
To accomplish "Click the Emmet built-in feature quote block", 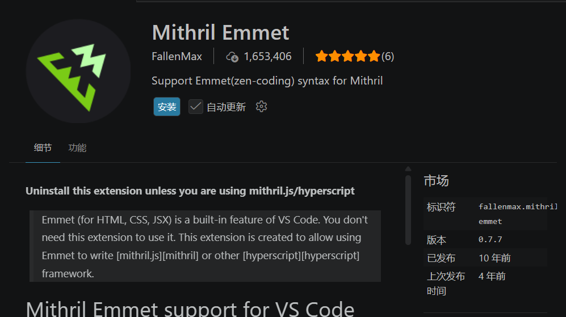I will pyautogui.click(x=205, y=246).
